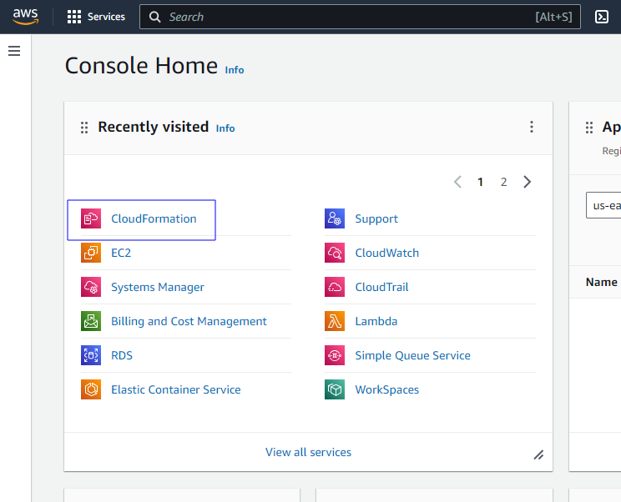Click the Services menu label
Viewport: 621px width, 502px height.
click(106, 17)
